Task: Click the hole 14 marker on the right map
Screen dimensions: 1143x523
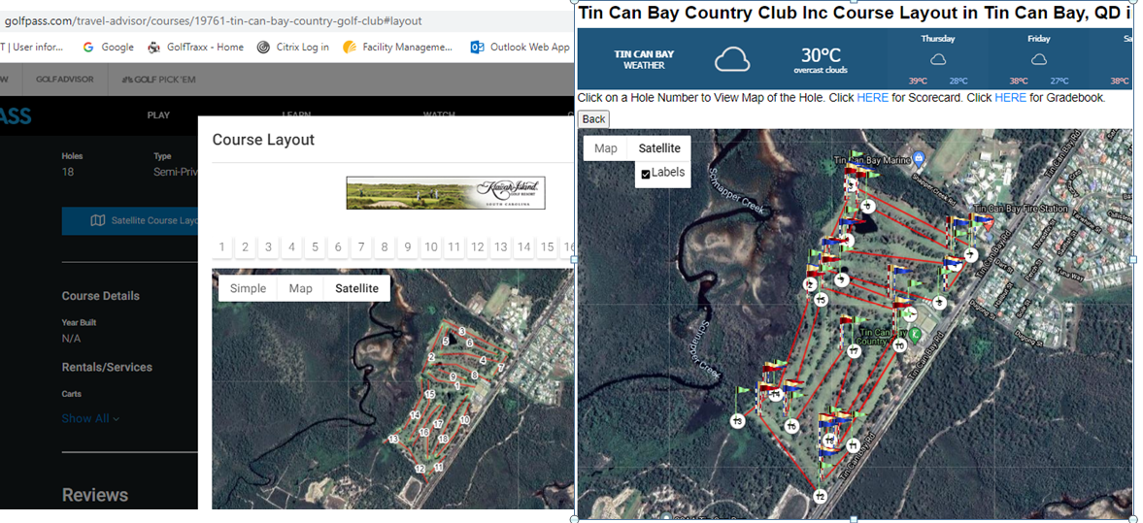Action: pyautogui.click(x=776, y=395)
